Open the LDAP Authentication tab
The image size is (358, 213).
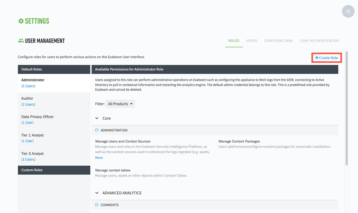[320, 41]
